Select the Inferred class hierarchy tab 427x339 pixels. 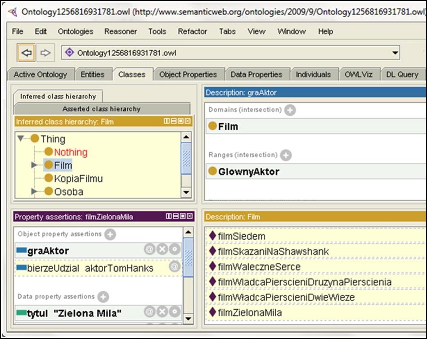coord(58,96)
